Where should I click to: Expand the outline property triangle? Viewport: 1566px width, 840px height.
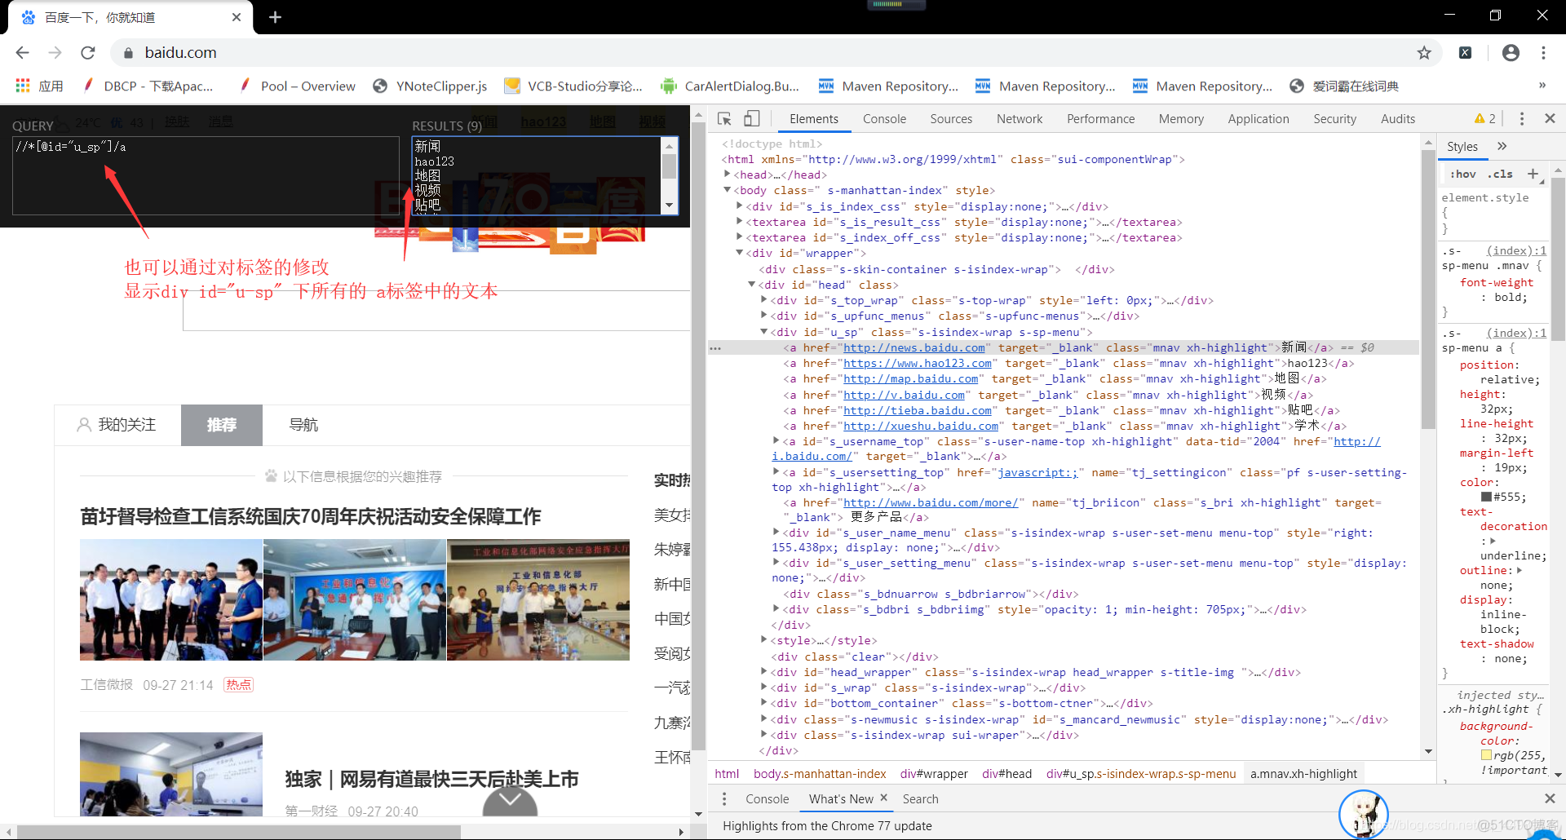click(1520, 570)
